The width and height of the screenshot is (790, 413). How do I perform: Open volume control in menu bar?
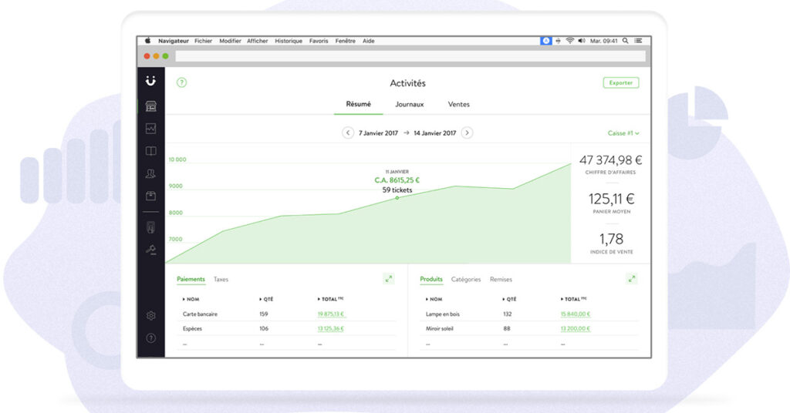click(x=582, y=41)
